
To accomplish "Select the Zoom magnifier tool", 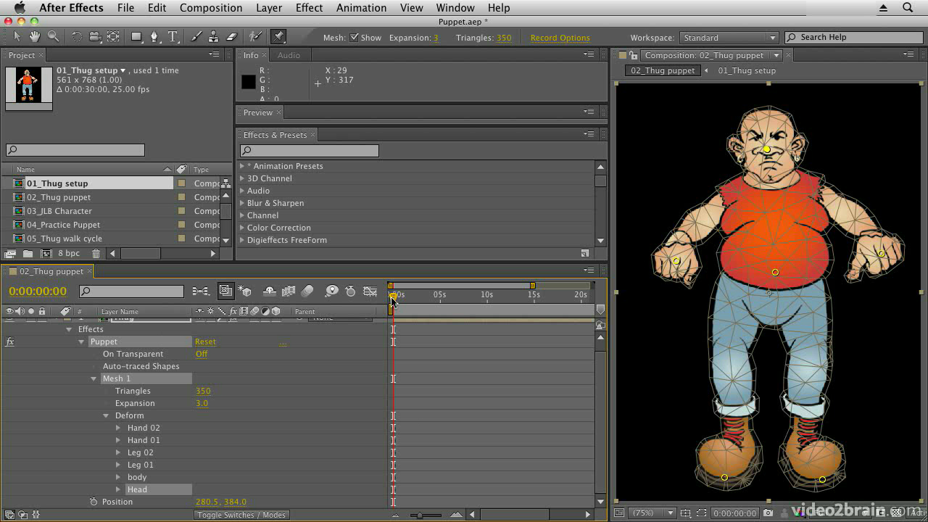I will point(53,36).
